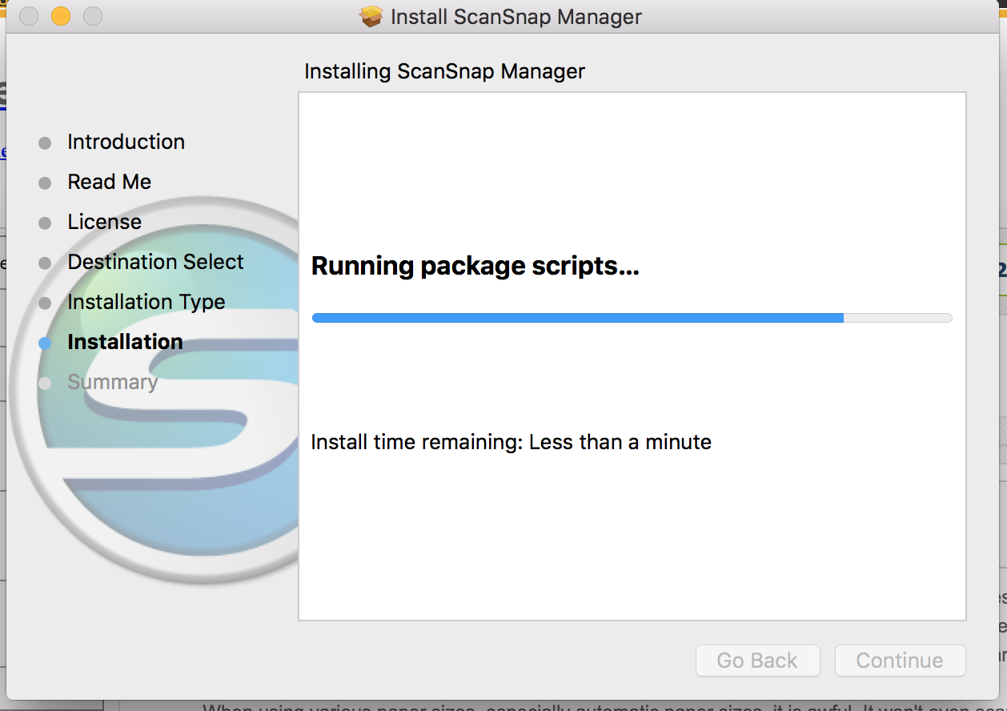Viewport: 1007px width, 711px height.
Task: Jump to the Summary step
Action: 112,382
